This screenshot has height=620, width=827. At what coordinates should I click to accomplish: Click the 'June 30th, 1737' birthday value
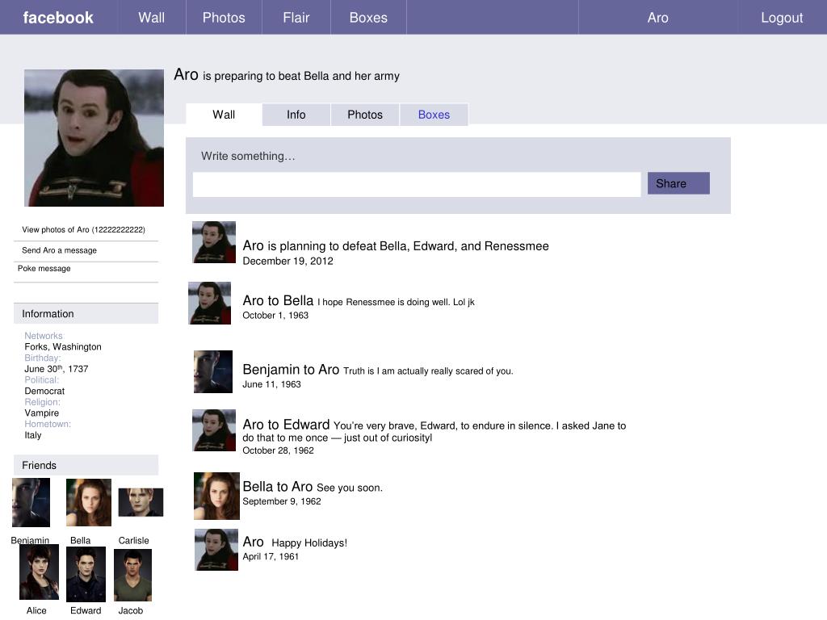[57, 368]
